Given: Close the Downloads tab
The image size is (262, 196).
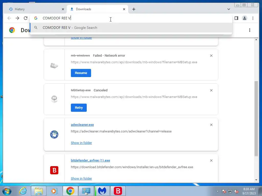Looking at the screenshot, I should 124,9.
